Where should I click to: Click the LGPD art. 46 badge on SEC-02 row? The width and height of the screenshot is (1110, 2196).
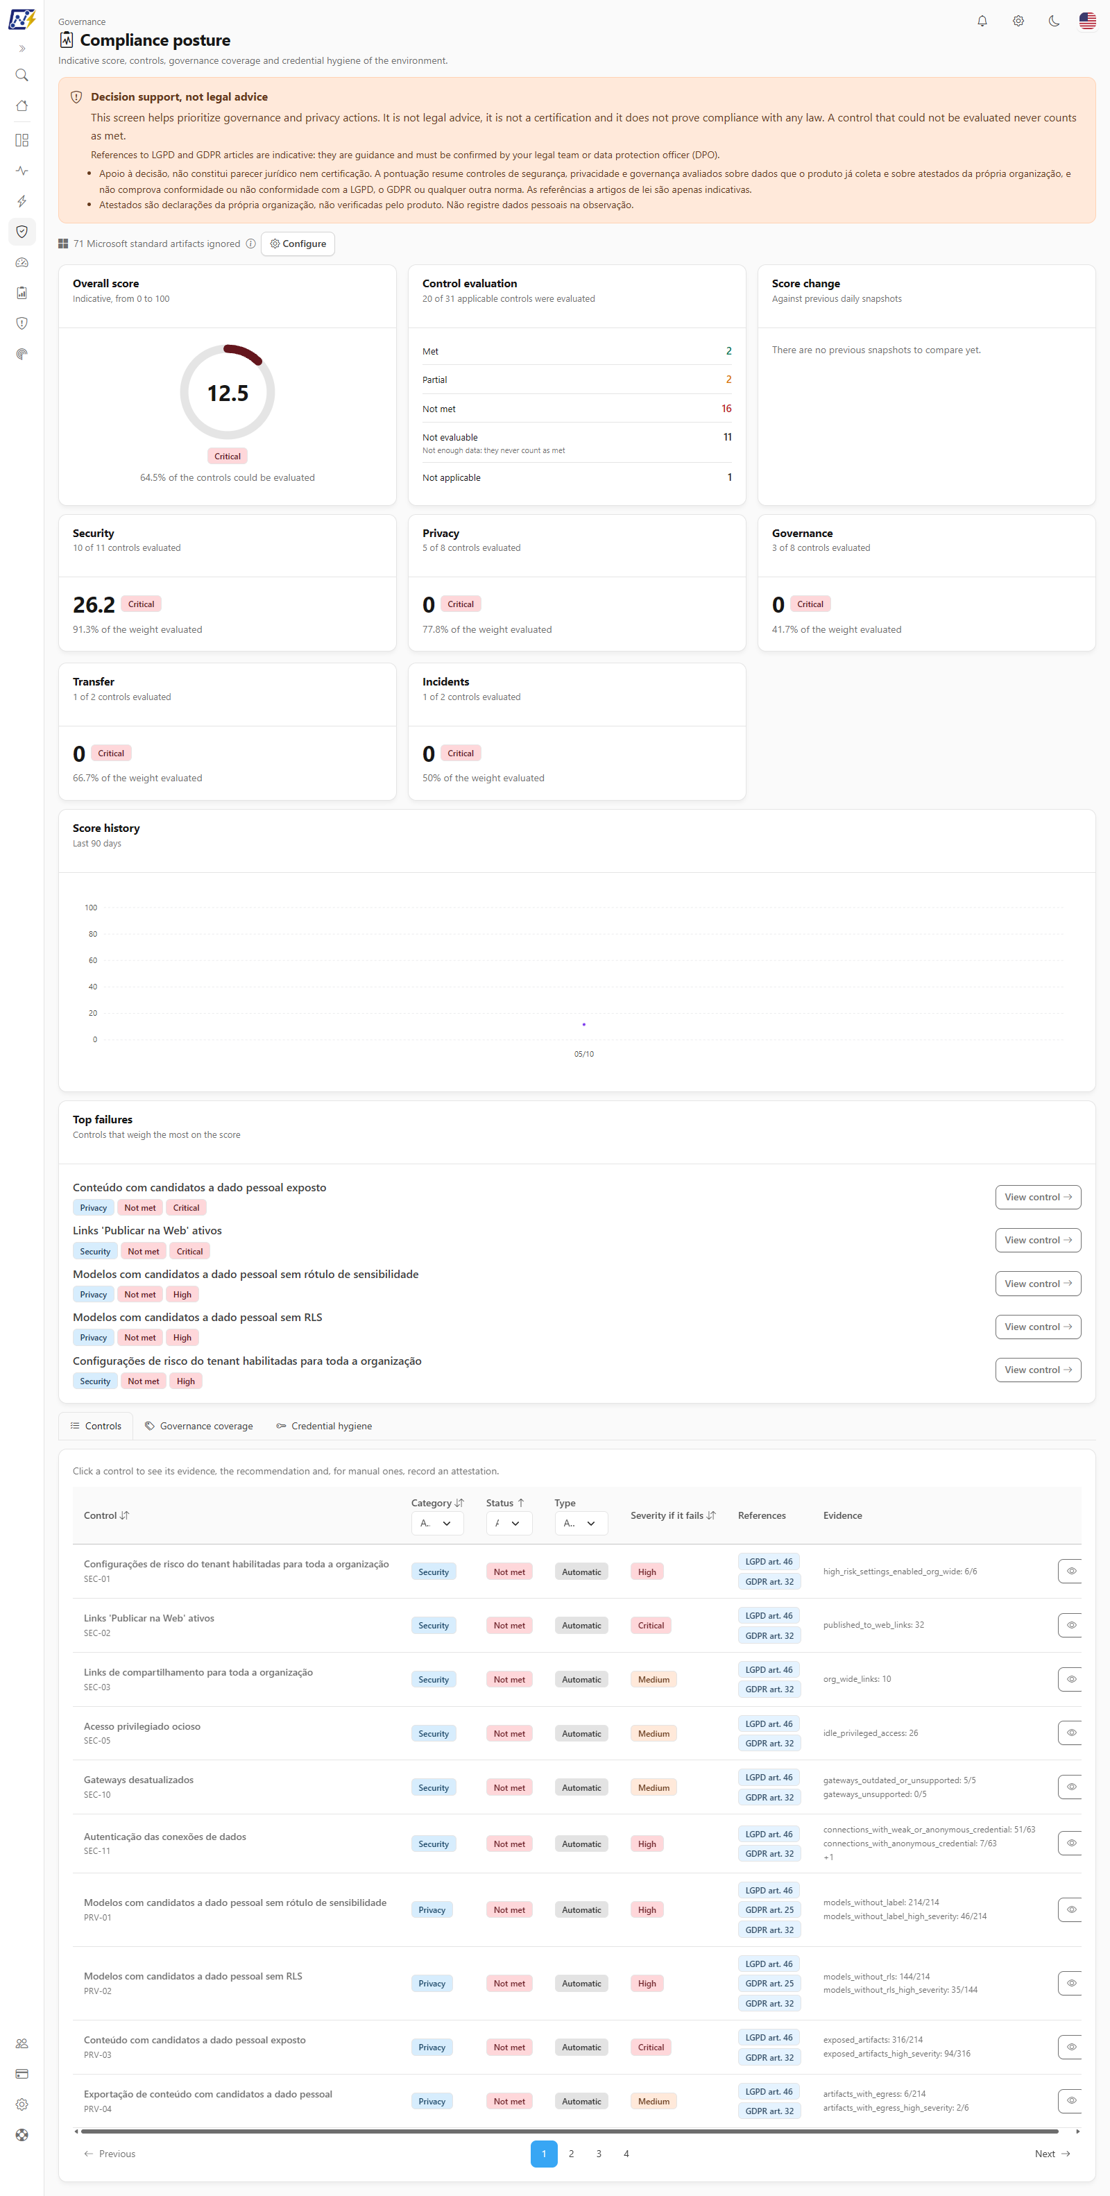tap(769, 1615)
